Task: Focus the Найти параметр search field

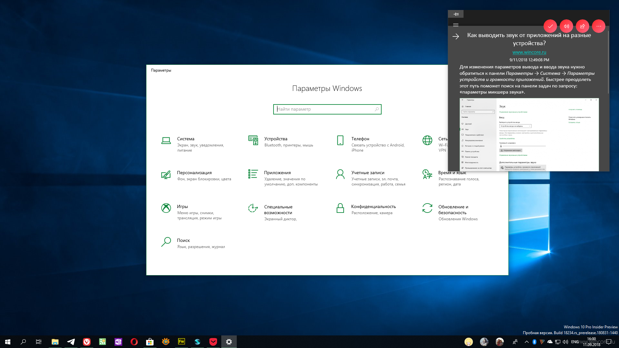Action: click(x=327, y=109)
